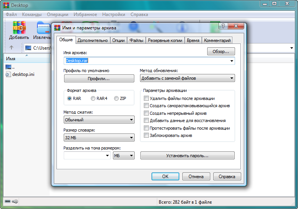
Task: Open the Справка menu
Action: coord(139,14)
